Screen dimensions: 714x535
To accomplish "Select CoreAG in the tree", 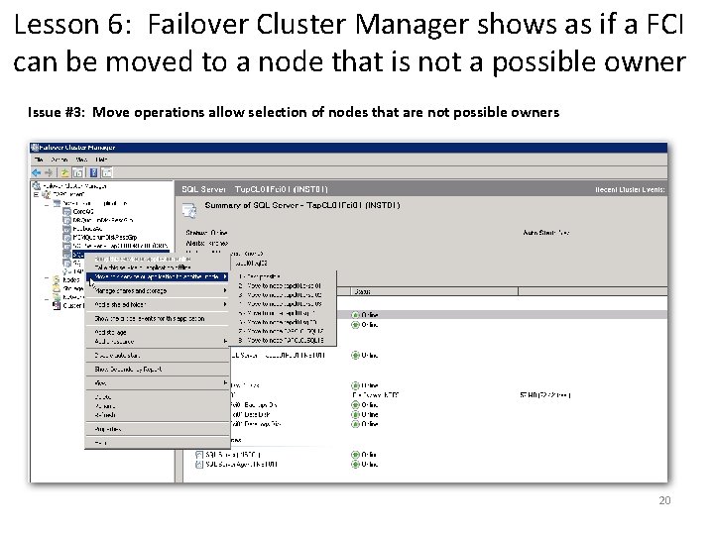I will [x=83, y=212].
